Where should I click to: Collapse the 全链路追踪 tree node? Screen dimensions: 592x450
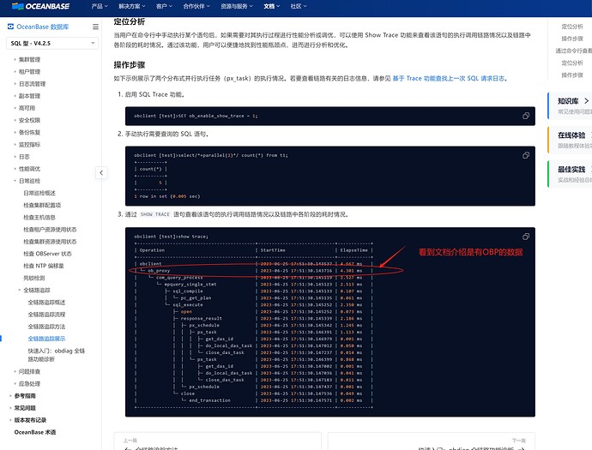pyautogui.click(x=20, y=290)
